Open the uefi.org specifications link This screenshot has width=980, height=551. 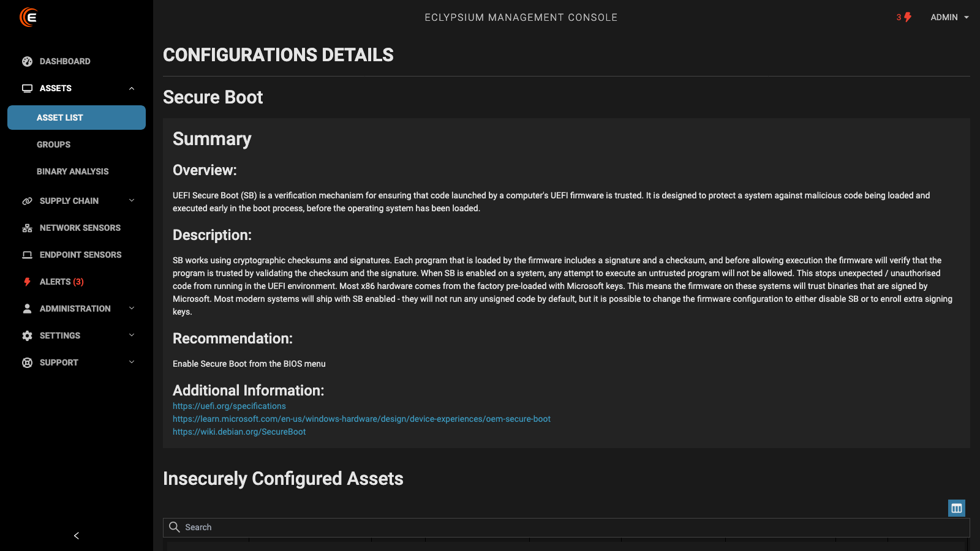tap(229, 406)
